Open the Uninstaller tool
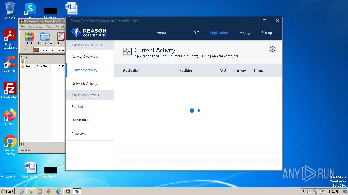The width and height of the screenshot is (348, 195). pyautogui.click(x=90, y=120)
